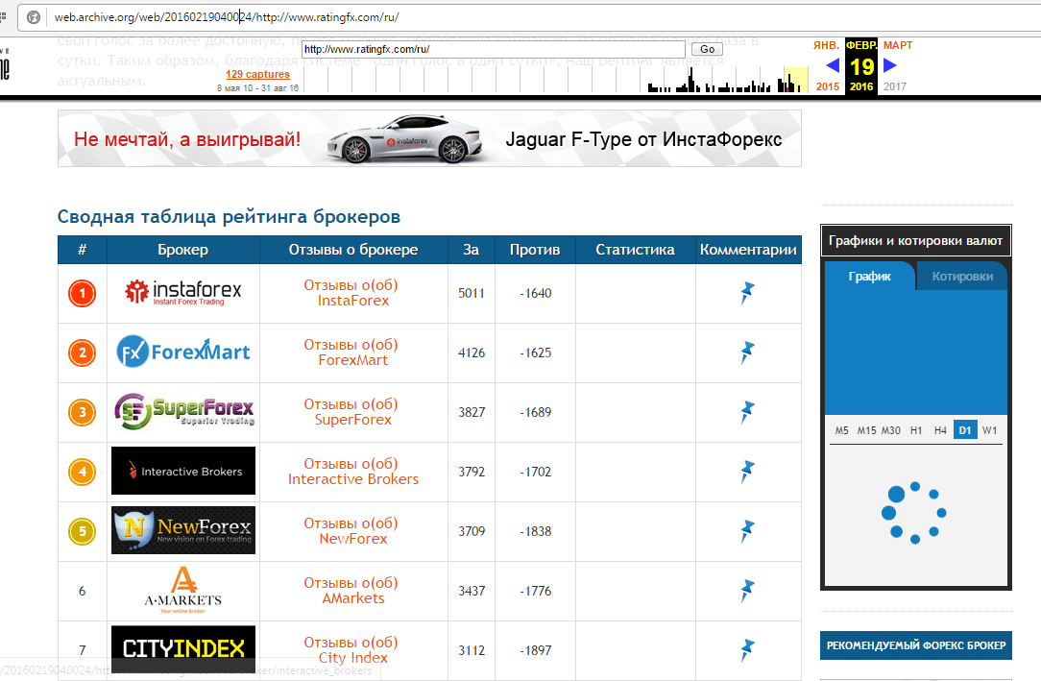Click the Wayback Go button
1041x681 pixels.
click(x=707, y=49)
